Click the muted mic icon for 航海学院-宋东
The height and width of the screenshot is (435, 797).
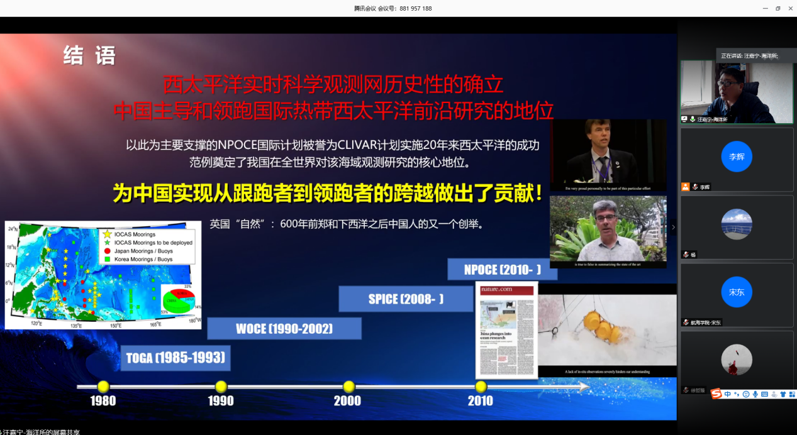[686, 322]
